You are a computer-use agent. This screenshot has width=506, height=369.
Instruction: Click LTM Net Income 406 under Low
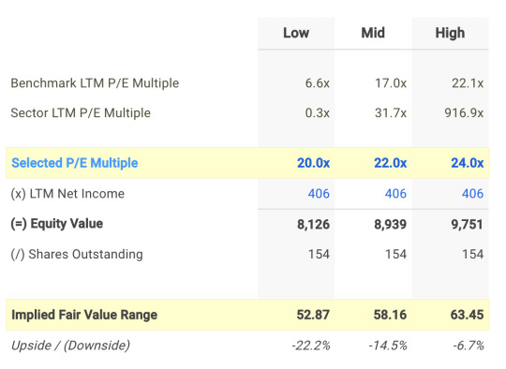319,194
